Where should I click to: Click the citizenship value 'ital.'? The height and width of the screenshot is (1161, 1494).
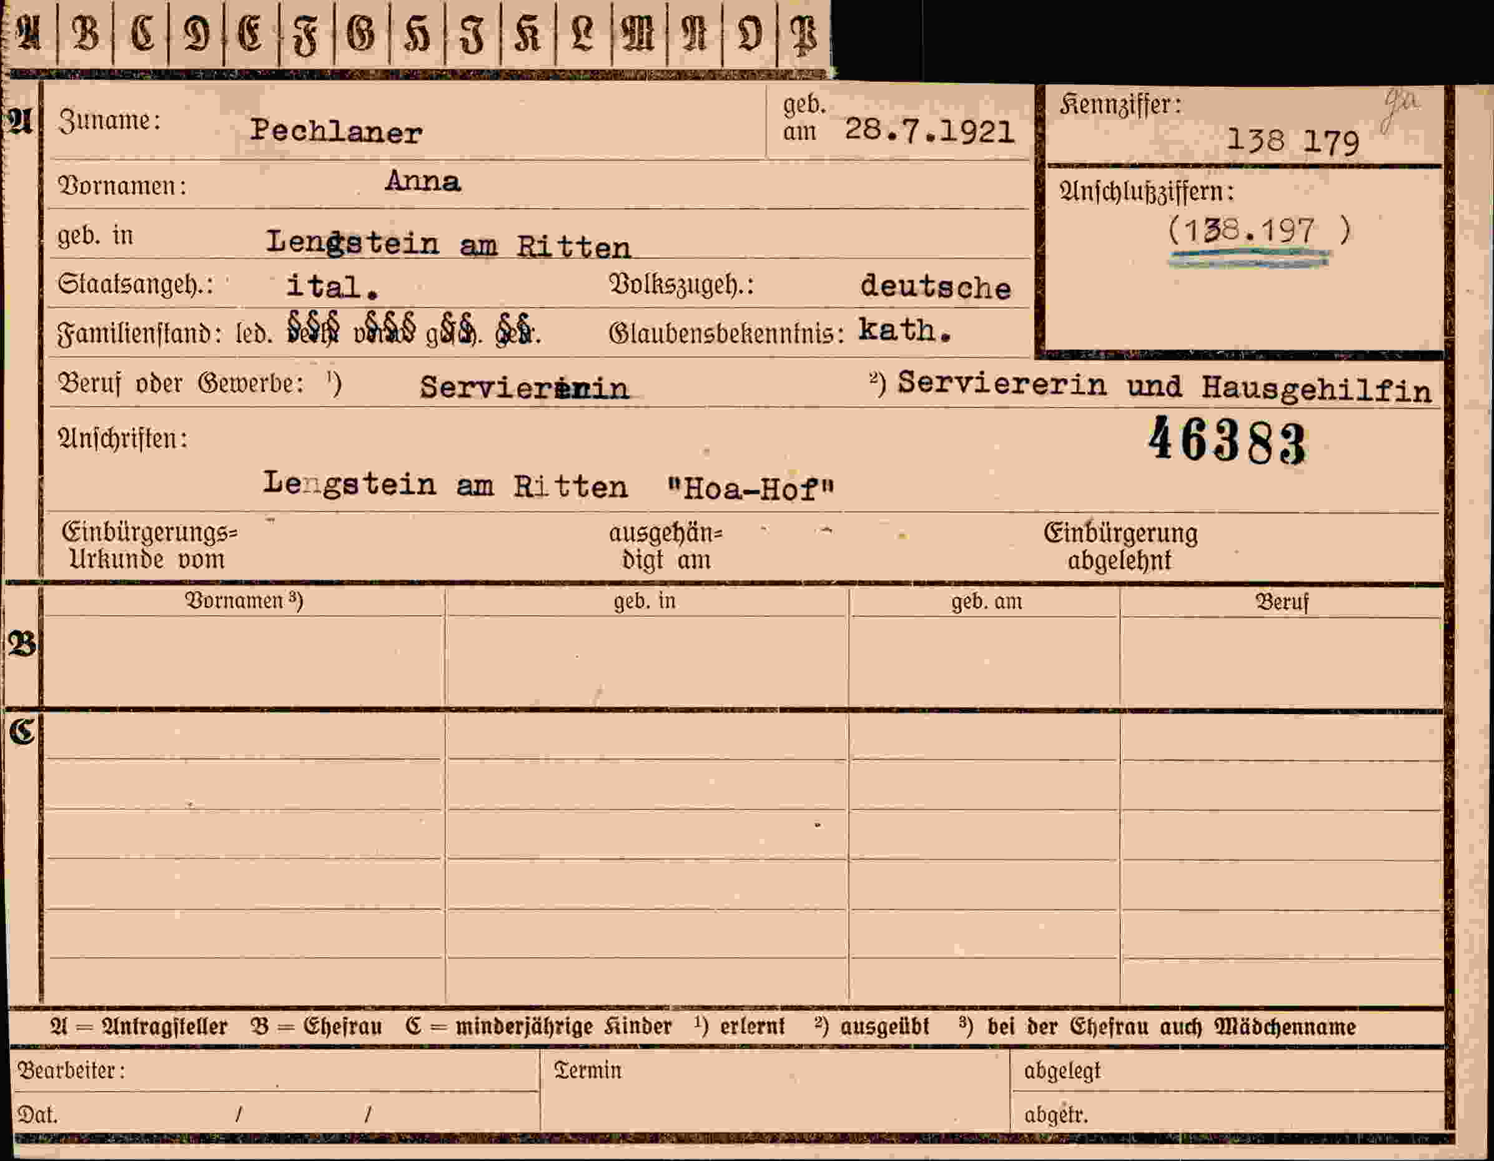332,287
